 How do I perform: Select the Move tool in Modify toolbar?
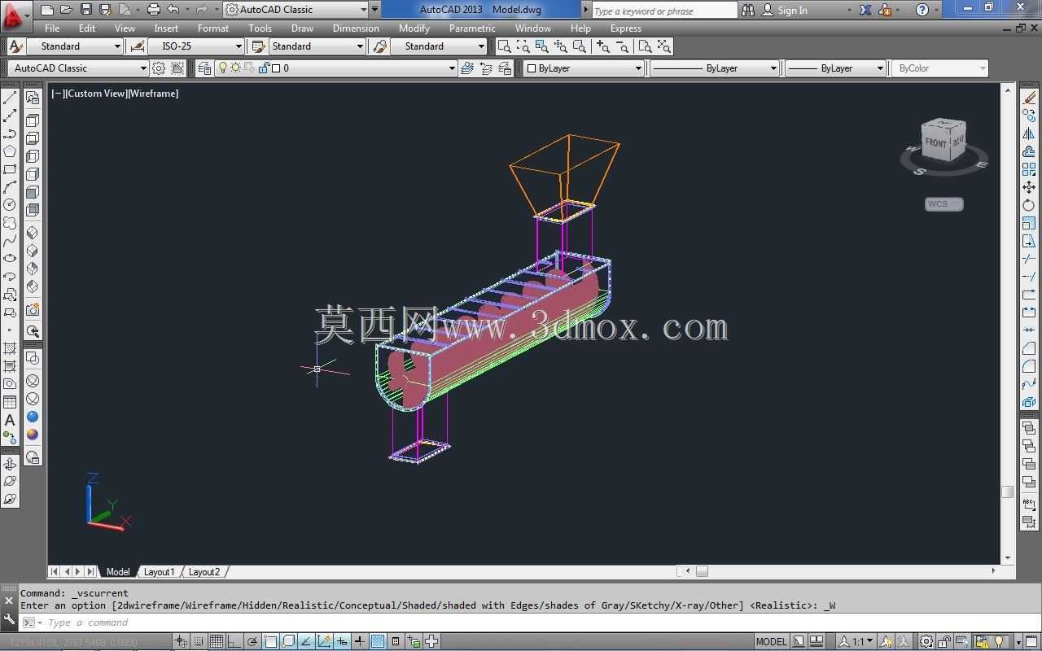[x=1029, y=187]
